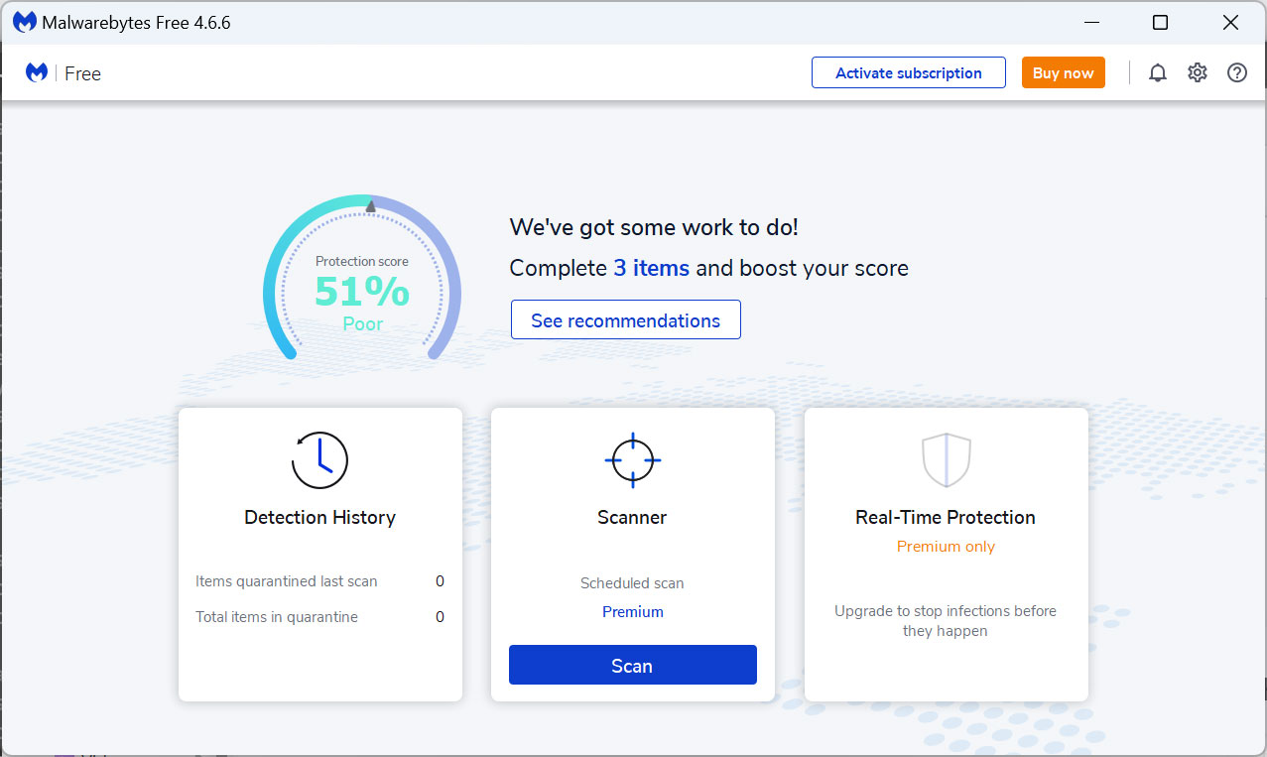
Task: Open the settings gear icon
Action: 1198,72
